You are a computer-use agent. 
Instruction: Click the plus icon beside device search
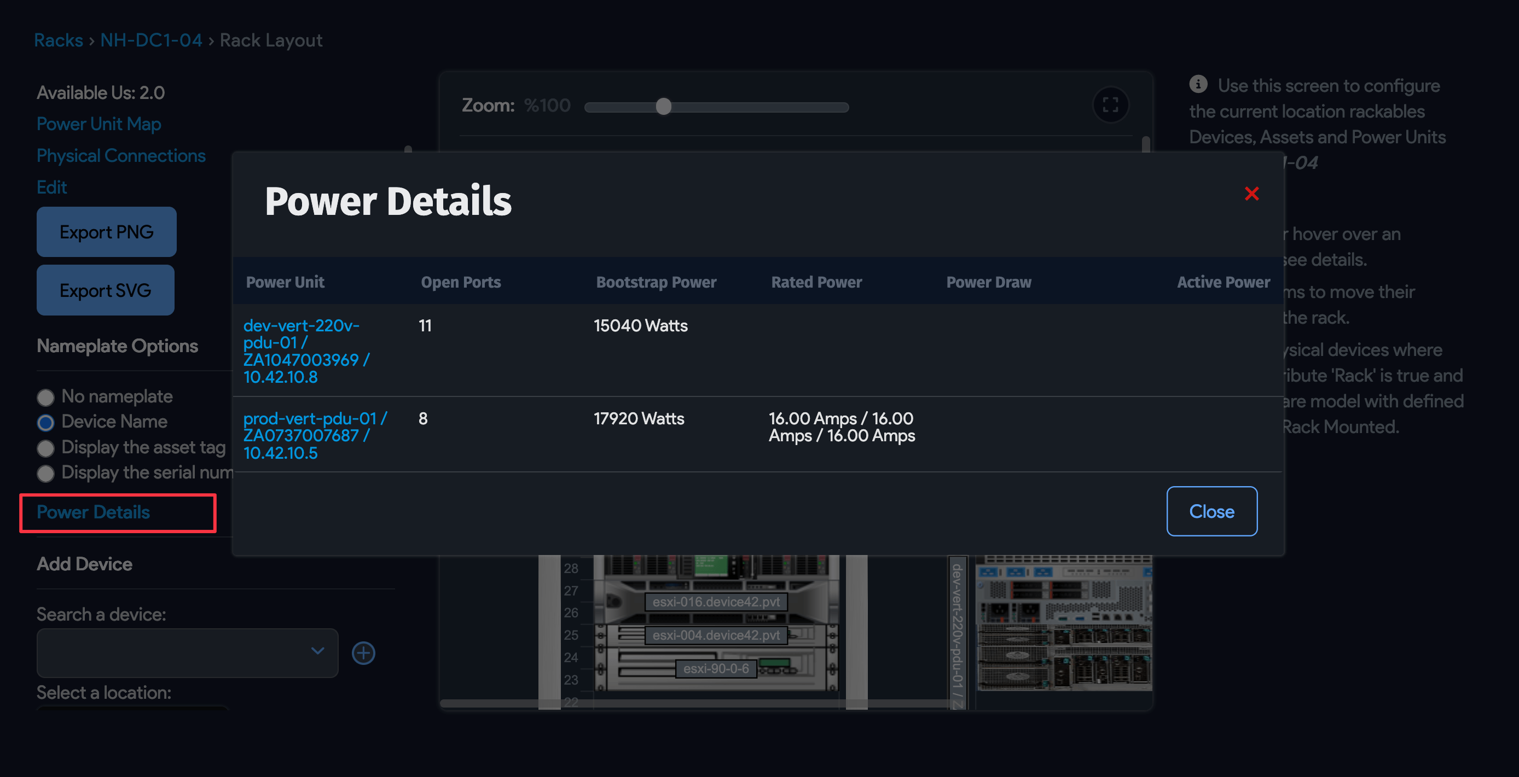(363, 653)
